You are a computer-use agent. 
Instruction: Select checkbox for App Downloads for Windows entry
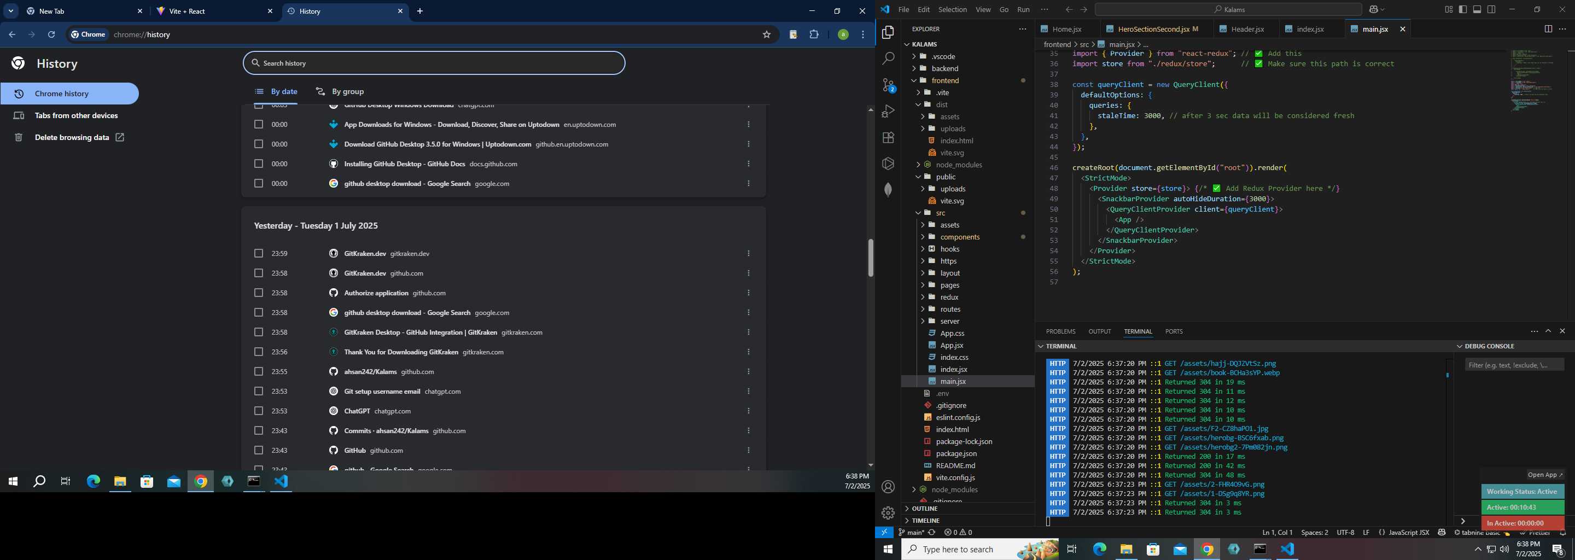coord(258,125)
